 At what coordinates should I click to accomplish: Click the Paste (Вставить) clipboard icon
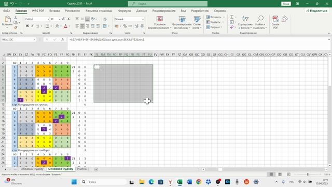coord(7,19)
